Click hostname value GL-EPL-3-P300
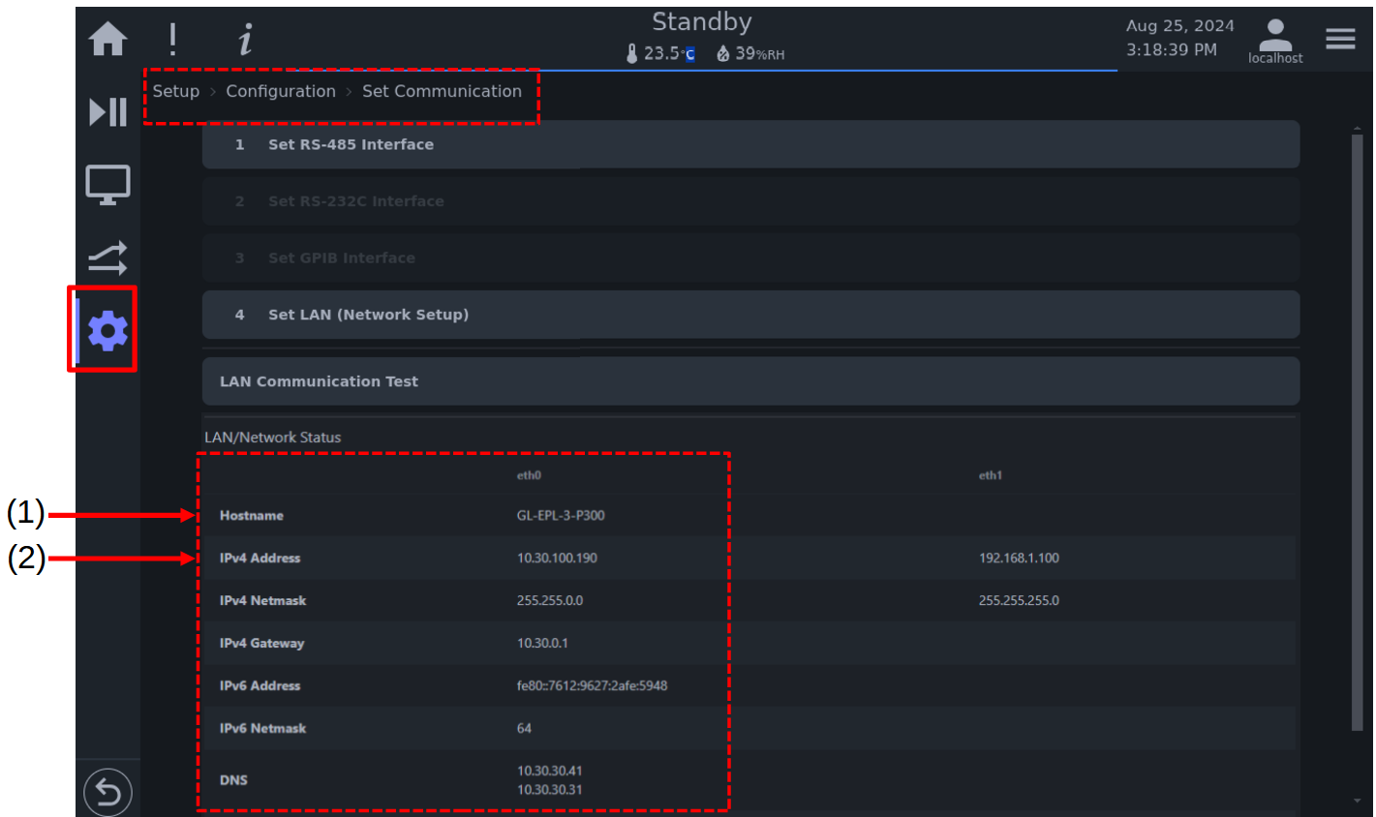Image resolution: width=1376 pixels, height=817 pixels. point(561,516)
